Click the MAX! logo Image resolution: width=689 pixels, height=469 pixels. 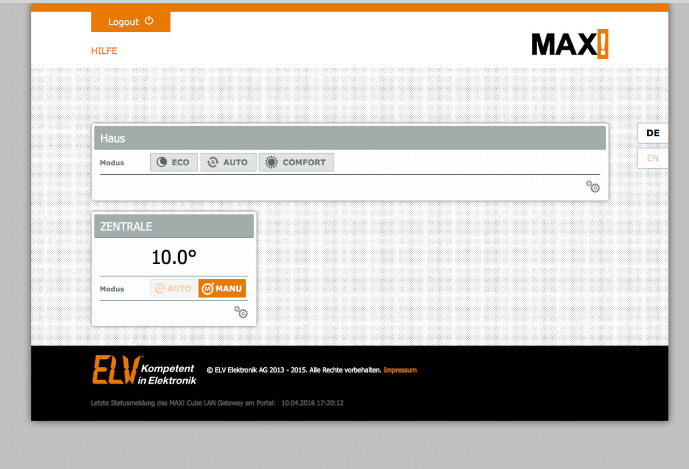click(x=570, y=44)
